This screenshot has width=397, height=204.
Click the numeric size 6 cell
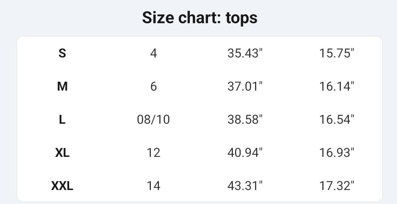click(153, 87)
